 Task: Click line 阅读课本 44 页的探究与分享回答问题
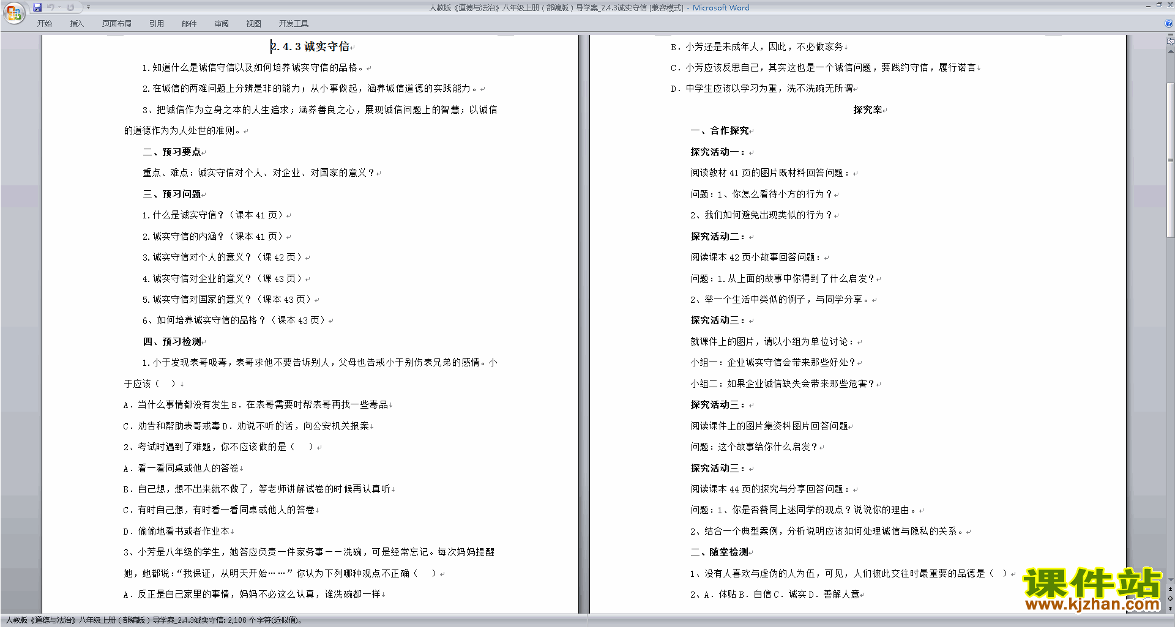(770, 489)
